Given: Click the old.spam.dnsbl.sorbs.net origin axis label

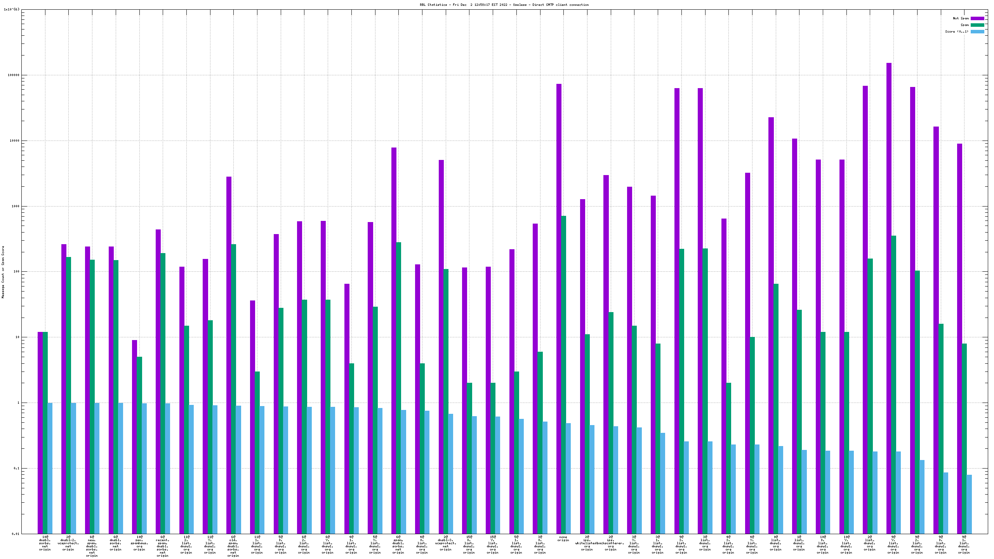Looking at the screenshot, I should pyautogui.click(x=233, y=546).
